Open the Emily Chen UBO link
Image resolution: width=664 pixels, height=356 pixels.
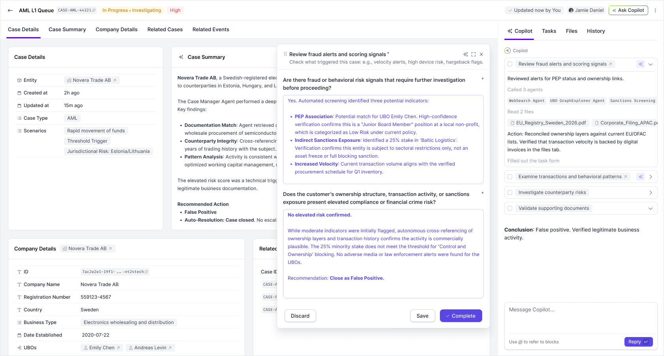click(x=102, y=348)
